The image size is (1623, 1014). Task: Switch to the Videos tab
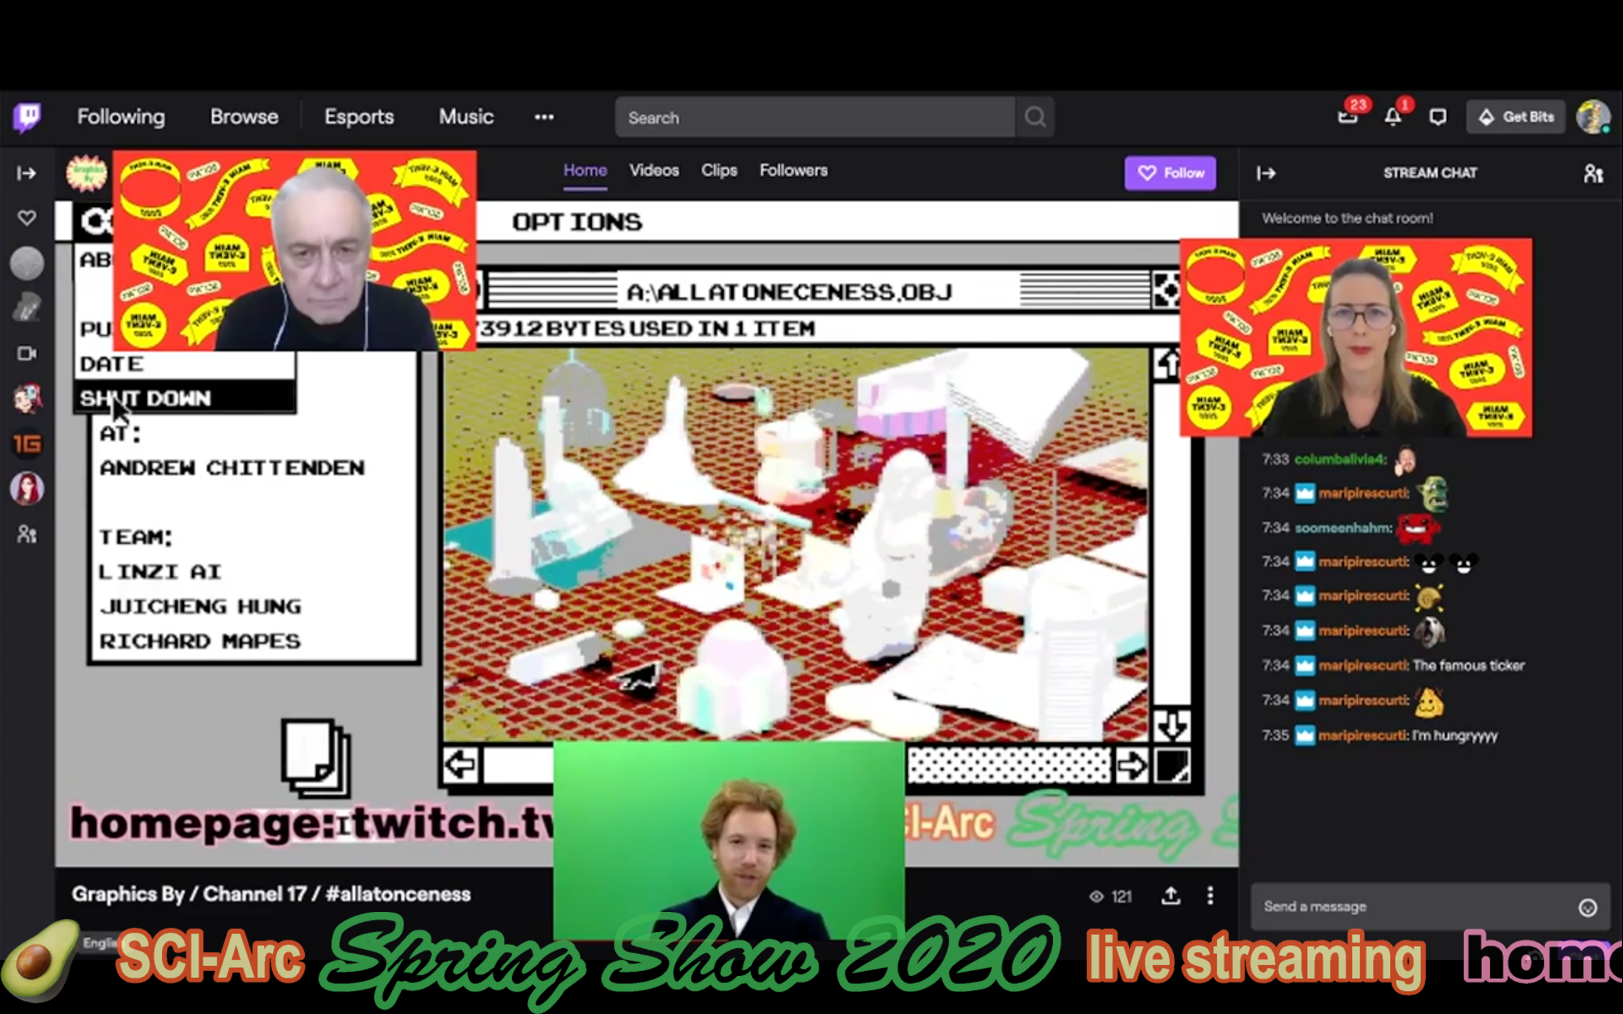653,171
